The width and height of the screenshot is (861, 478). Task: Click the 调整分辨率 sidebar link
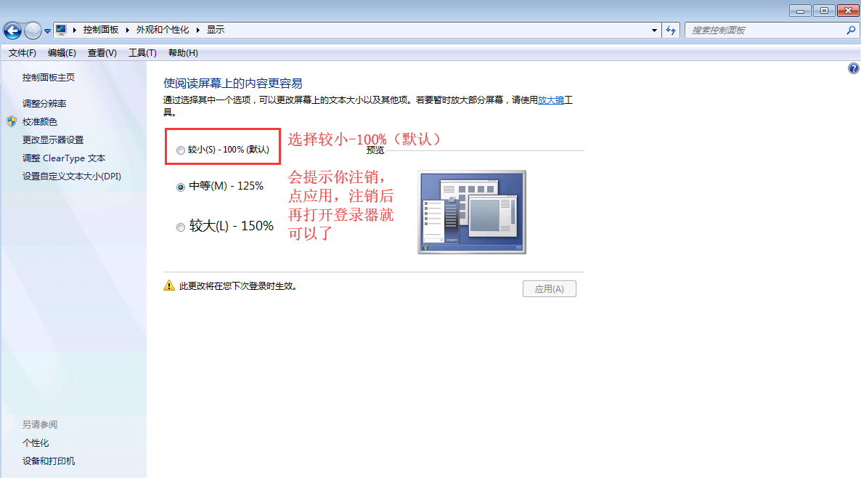click(44, 104)
